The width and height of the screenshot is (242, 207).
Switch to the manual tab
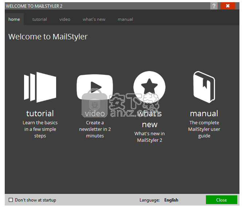[125, 19]
